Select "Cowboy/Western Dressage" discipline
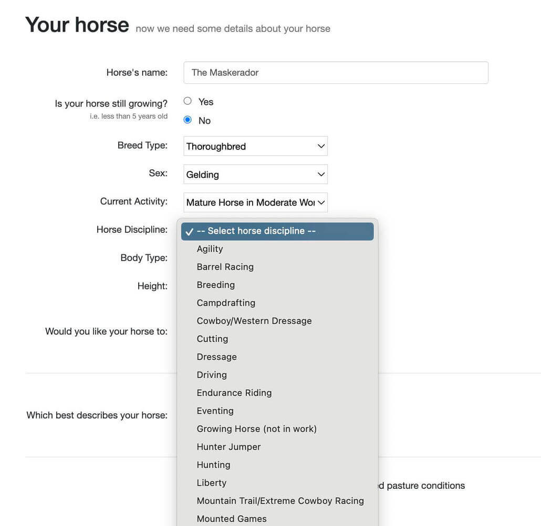 (x=254, y=319)
